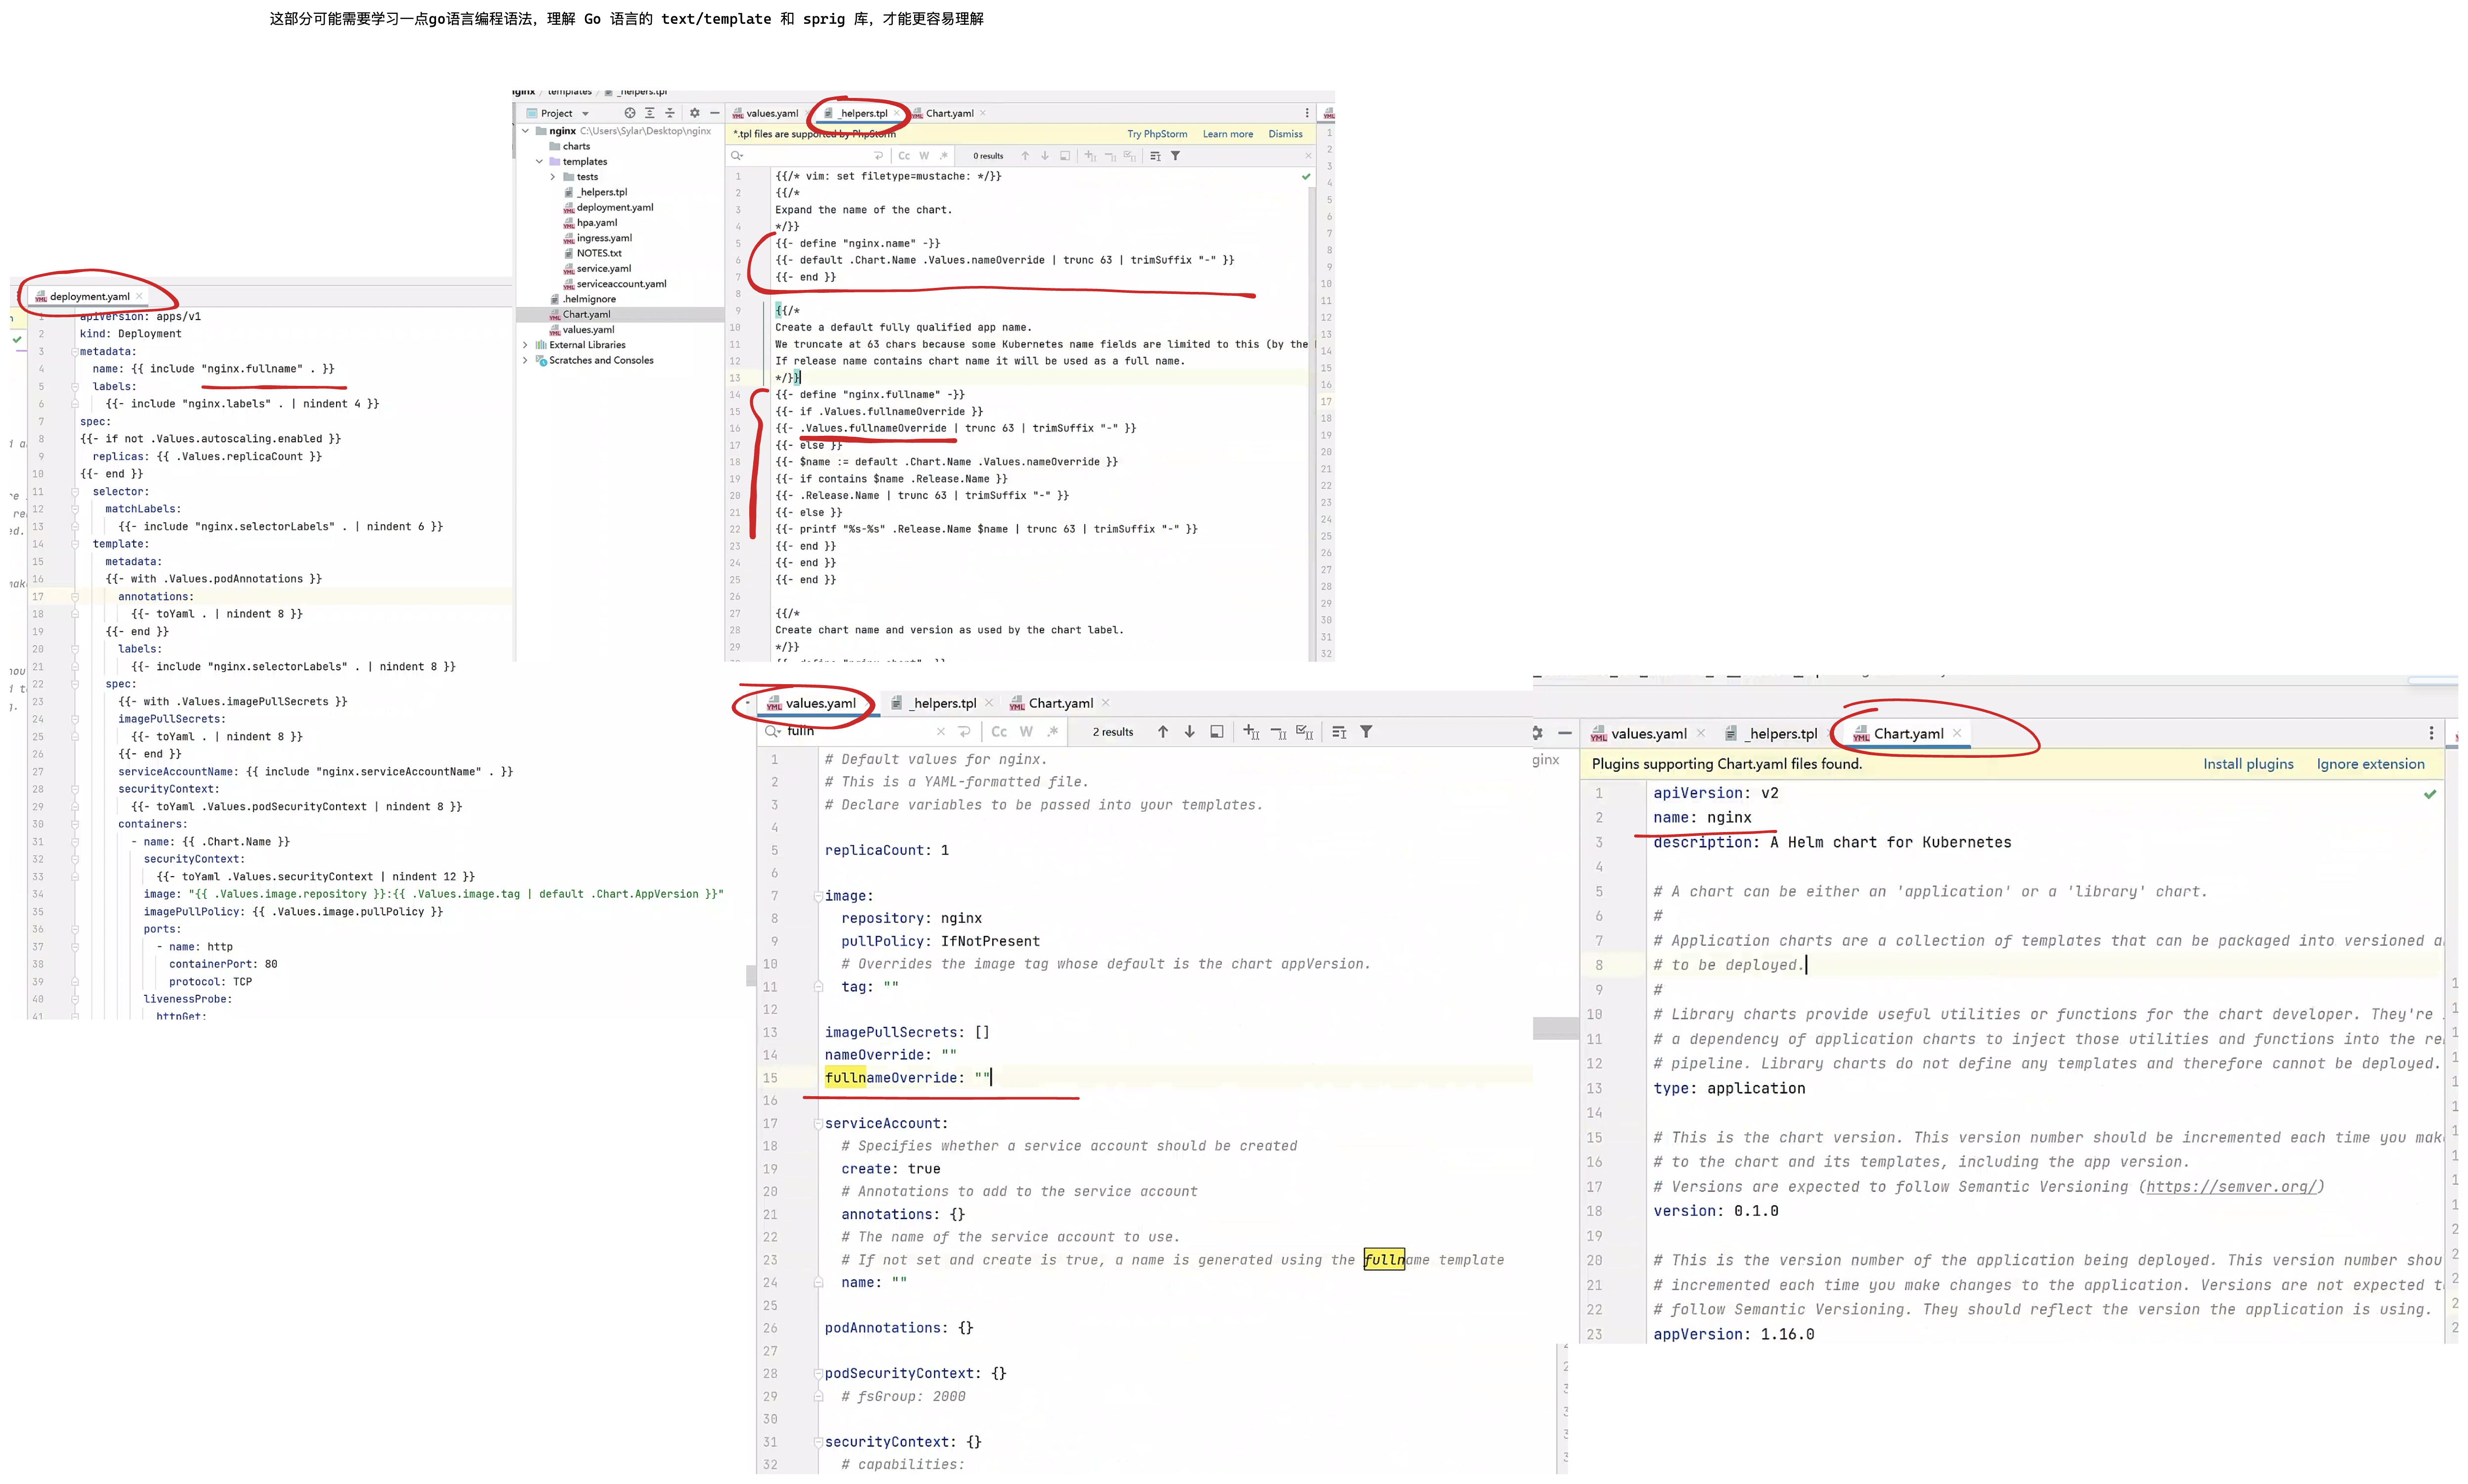Clear the 'fulln' search text with the X icon
This screenshot has width=2468, height=1484.
coord(940,732)
